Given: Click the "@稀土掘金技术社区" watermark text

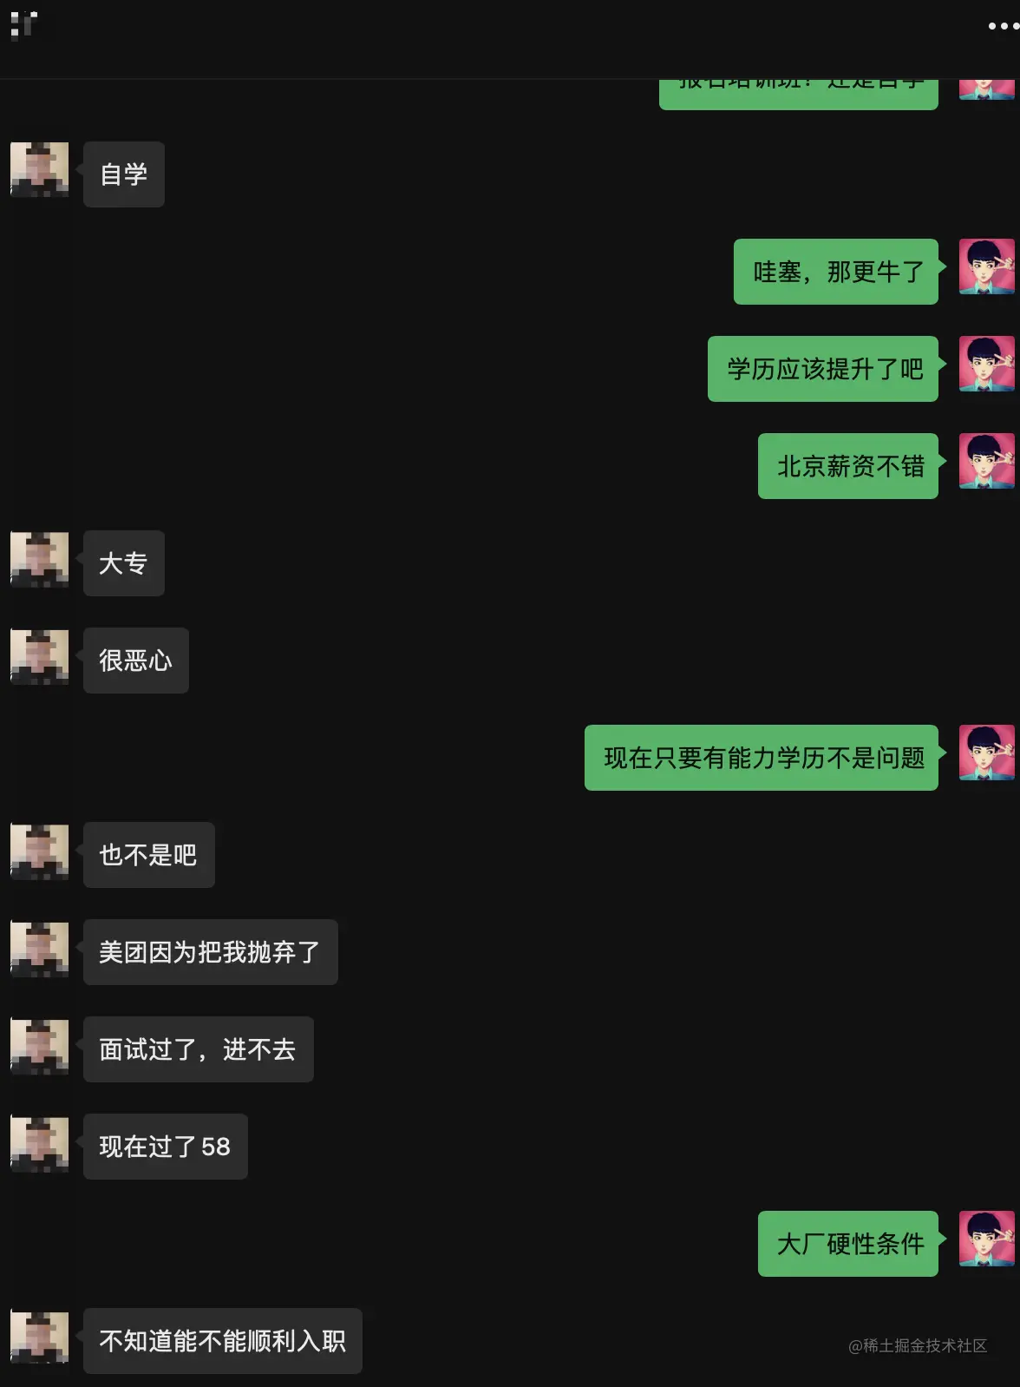Looking at the screenshot, I should [x=918, y=1345].
